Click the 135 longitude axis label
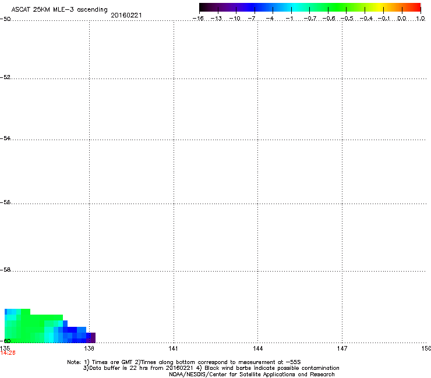This screenshot has width=431, height=378. 5,348
